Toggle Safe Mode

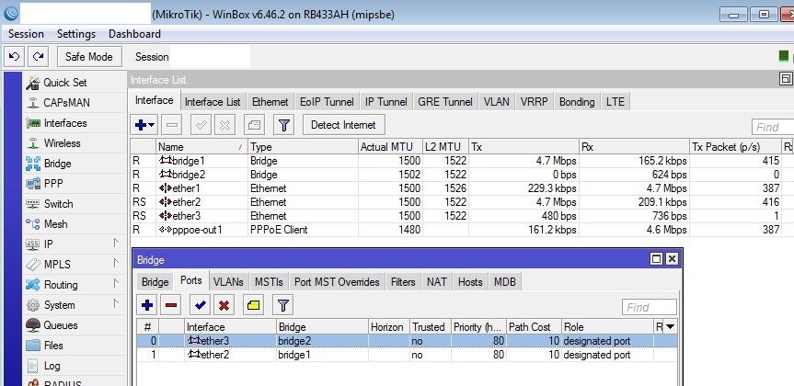88,57
